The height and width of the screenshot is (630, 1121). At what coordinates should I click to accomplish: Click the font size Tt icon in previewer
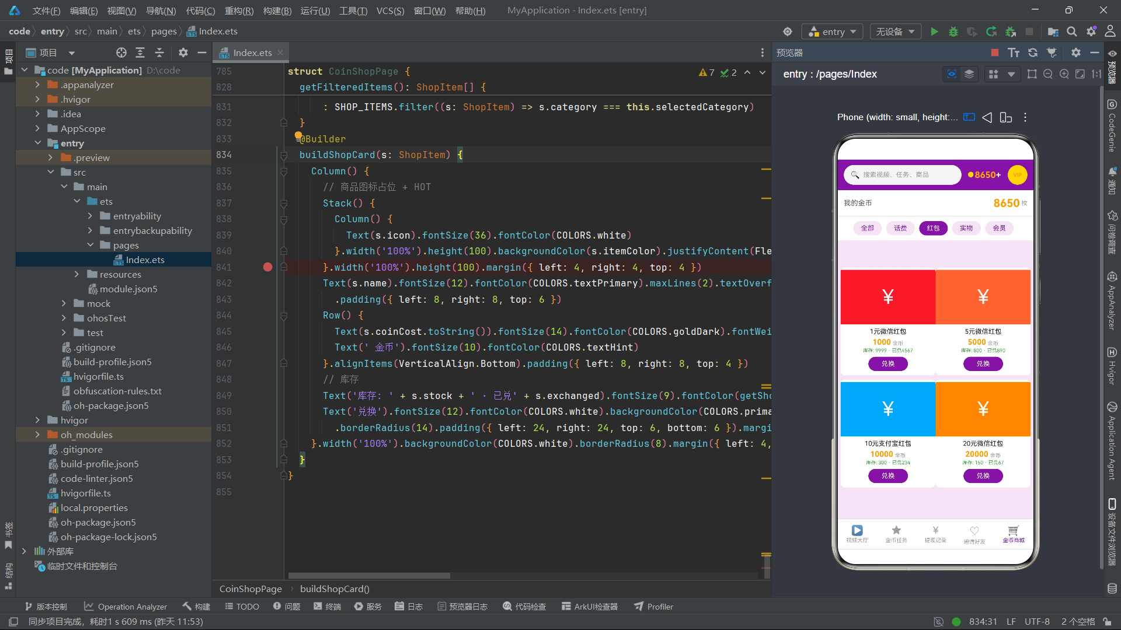tap(1014, 52)
